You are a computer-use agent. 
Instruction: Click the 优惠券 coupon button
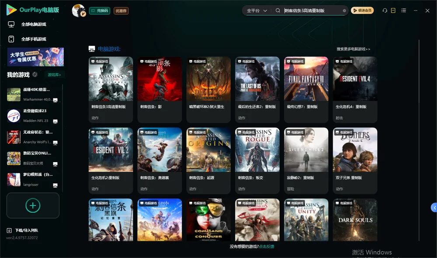click(x=121, y=11)
